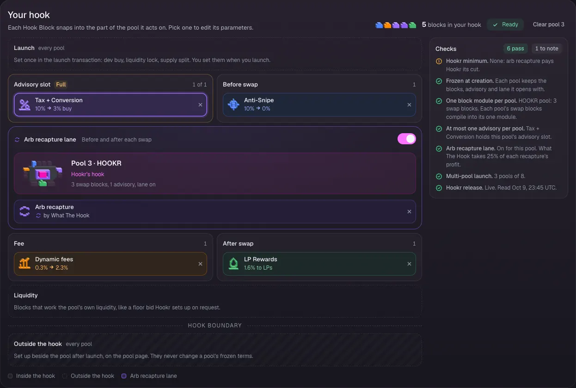576x388 pixels.
Task: Select the Tax + Conversion block title
Action: (59, 100)
